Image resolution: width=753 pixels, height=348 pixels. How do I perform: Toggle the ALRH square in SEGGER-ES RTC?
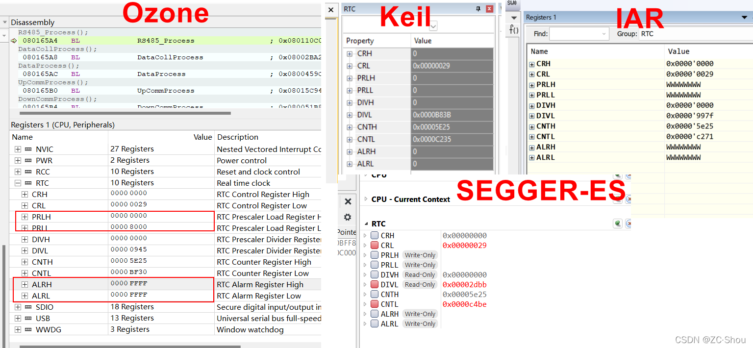(375, 314)
